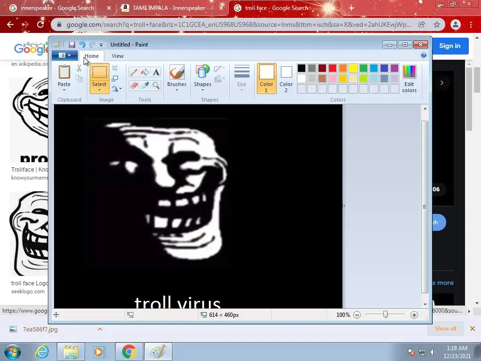This screenshot has width=481, height=361.
Task: Click the Crop icon in Image group
Action: [x=115, y=68]
